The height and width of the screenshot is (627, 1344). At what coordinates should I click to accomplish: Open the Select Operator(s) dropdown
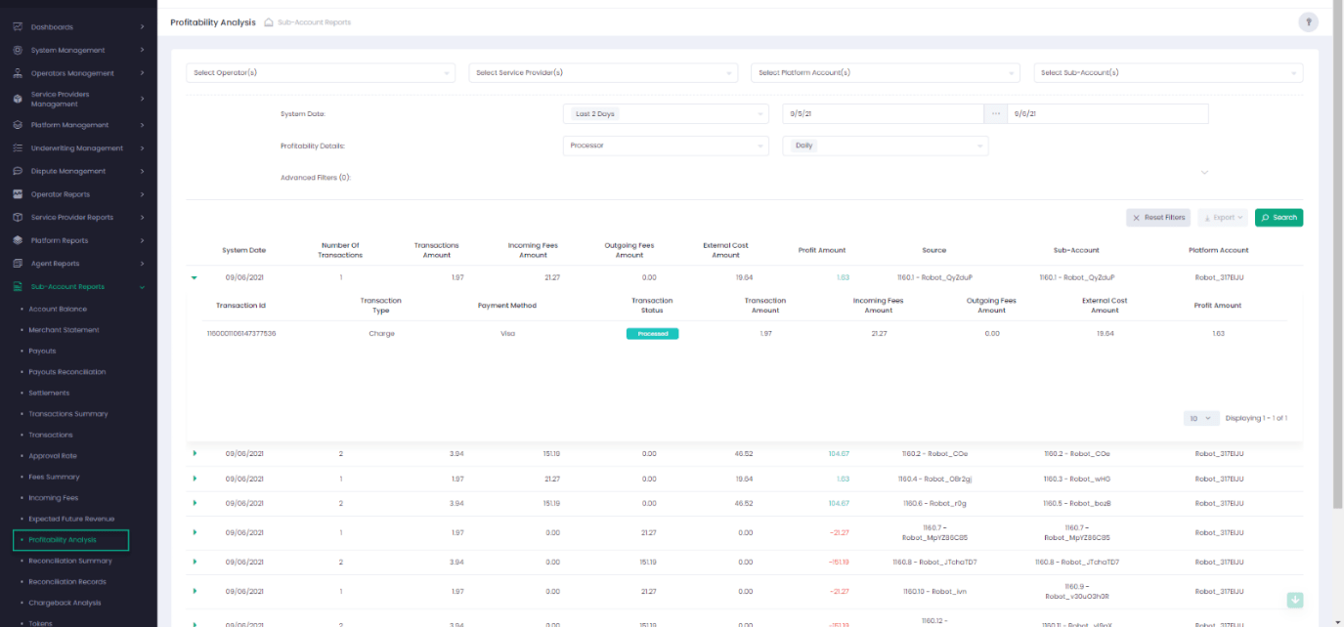(320, 73)
